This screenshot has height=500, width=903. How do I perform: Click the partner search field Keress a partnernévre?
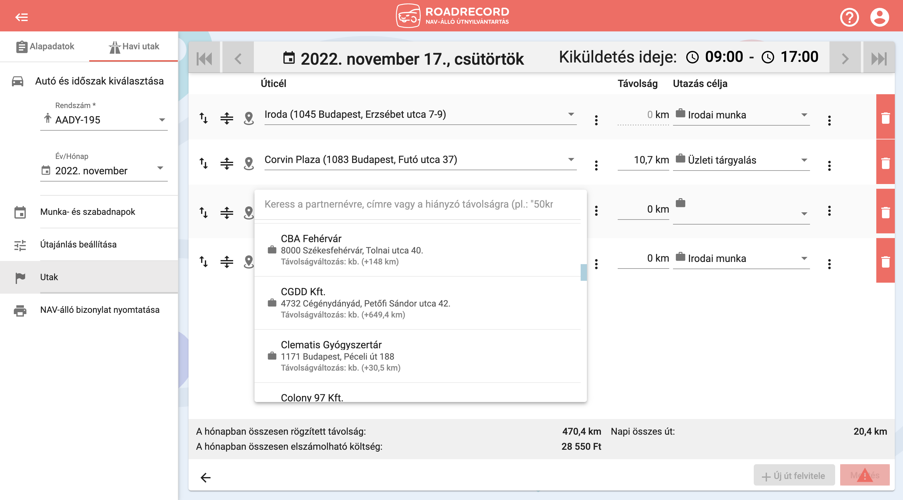click(417, 204)
